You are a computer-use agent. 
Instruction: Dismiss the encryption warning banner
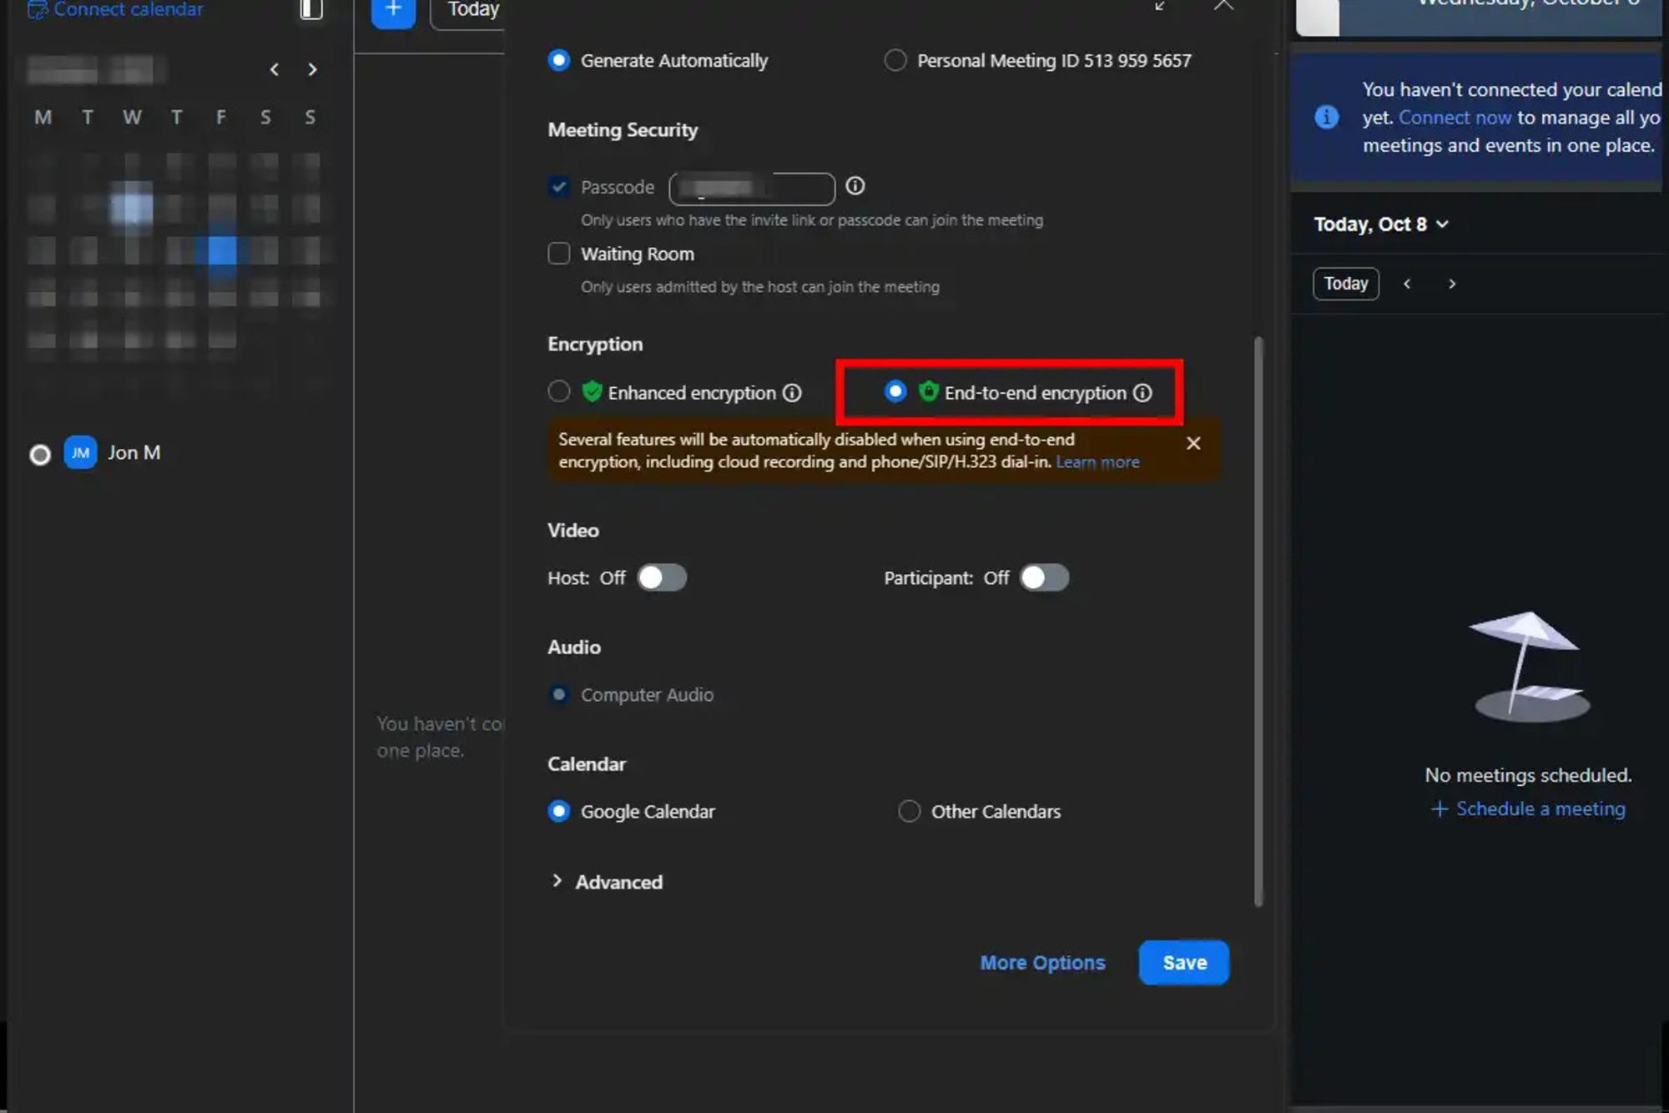point(1193,443)
